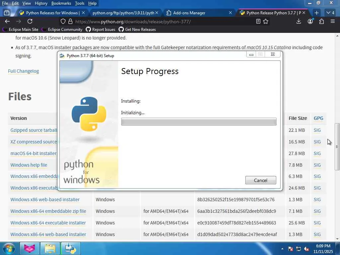Open the Extensions puzzle icon
Viewport: 340px width, 255px height.
tap(321, 21)
